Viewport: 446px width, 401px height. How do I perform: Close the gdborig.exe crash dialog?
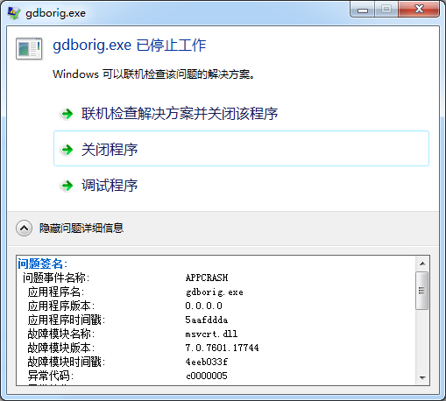pos(420,9)
